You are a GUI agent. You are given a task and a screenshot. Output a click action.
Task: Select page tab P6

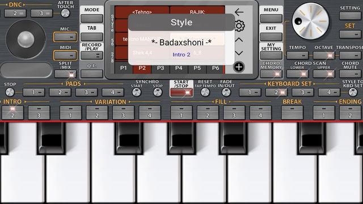(x=216, y=68)
